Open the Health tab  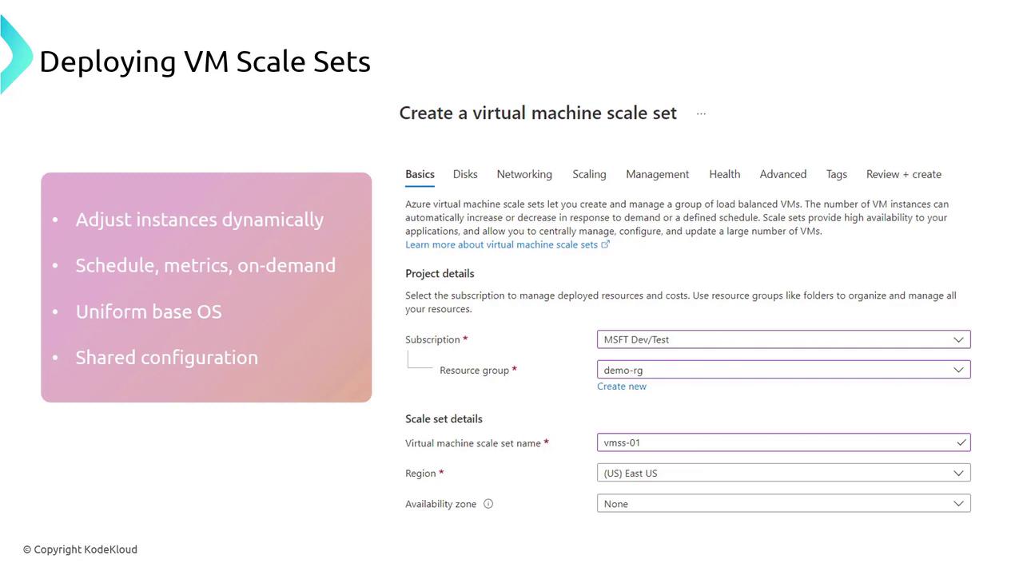(x=724, y=174)
